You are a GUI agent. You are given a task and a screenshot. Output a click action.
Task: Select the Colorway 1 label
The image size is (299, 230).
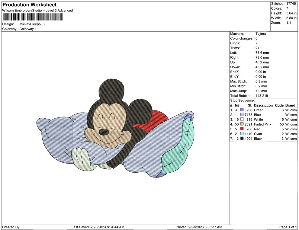point(28,29)
